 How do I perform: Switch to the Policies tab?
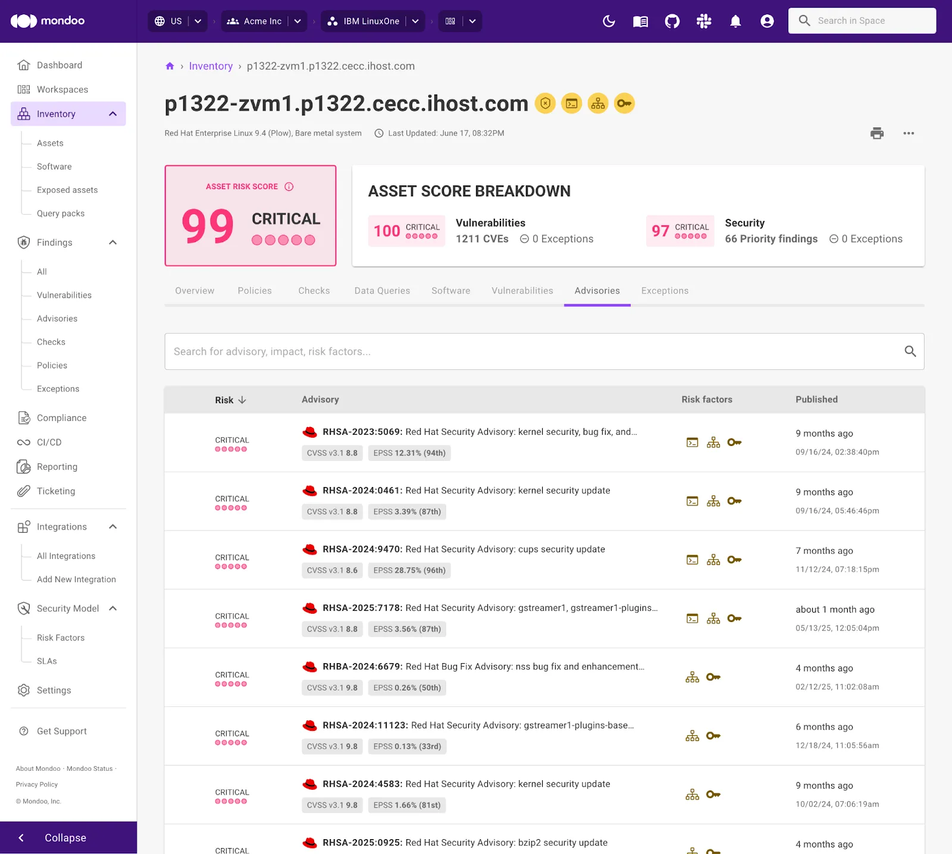[255, 291]
